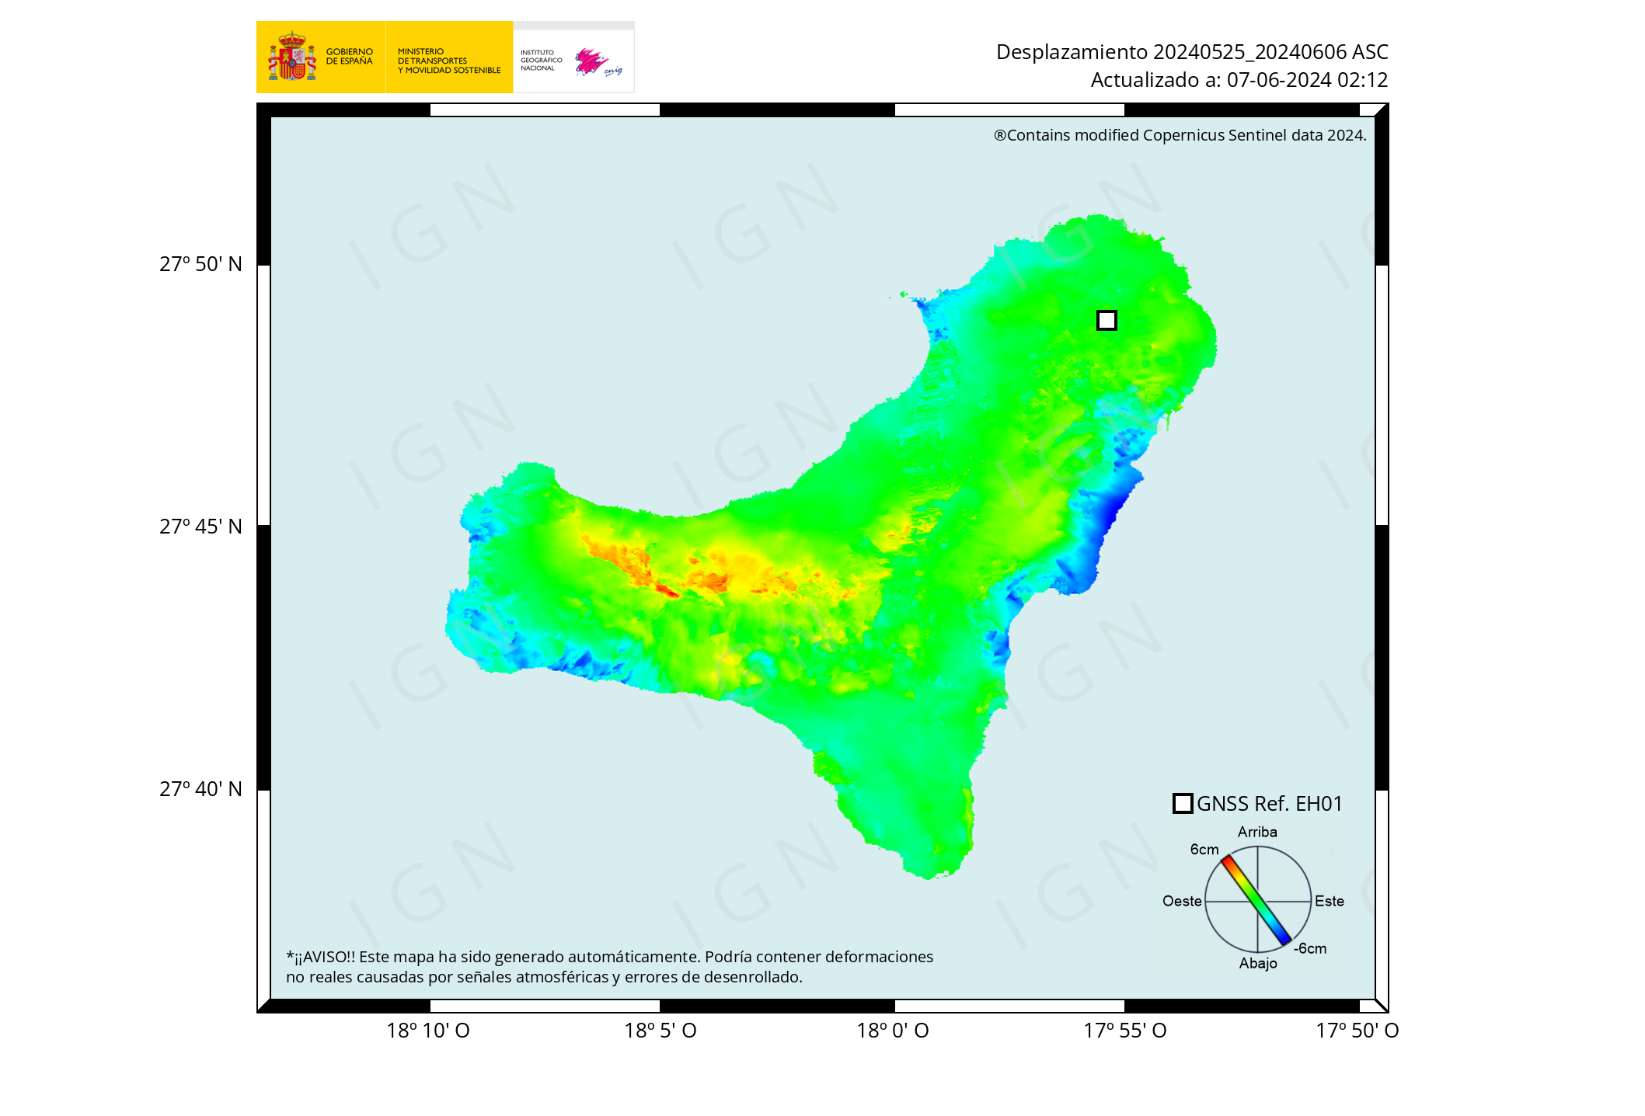Click the color bar inside the compass legend
The image size is (1645, 1116).
click(1256, 900)
